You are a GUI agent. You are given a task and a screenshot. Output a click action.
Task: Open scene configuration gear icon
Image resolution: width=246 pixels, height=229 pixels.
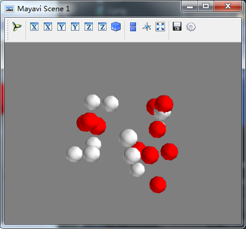tap(191, 27)
